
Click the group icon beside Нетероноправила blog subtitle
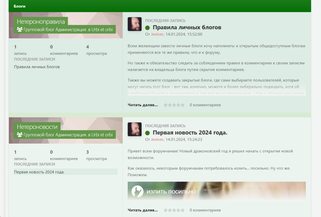[20, 29]
